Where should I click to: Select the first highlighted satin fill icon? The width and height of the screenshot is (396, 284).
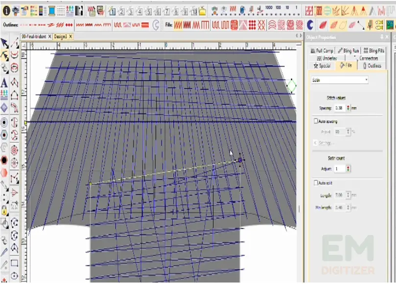178,25
